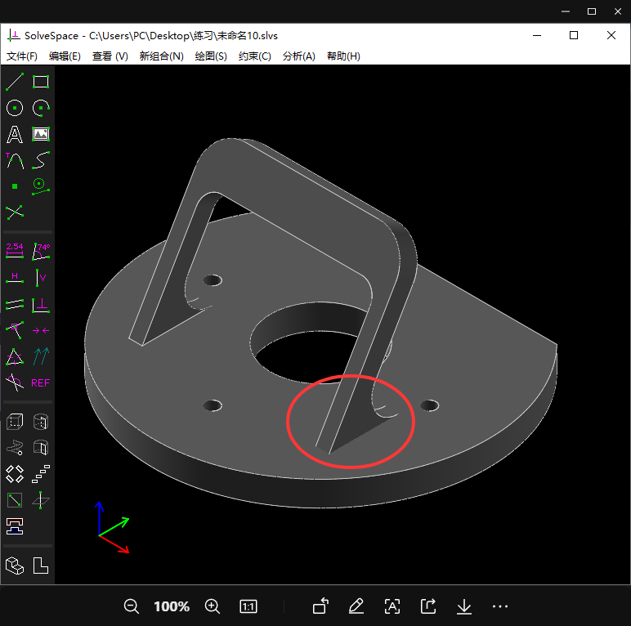631x626 pixels.
Task: Select the line segment sketch tool
Action: (15, 81)
